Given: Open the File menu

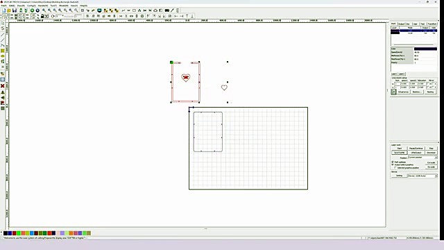Looking at the screenshot, I should [3, 6].
